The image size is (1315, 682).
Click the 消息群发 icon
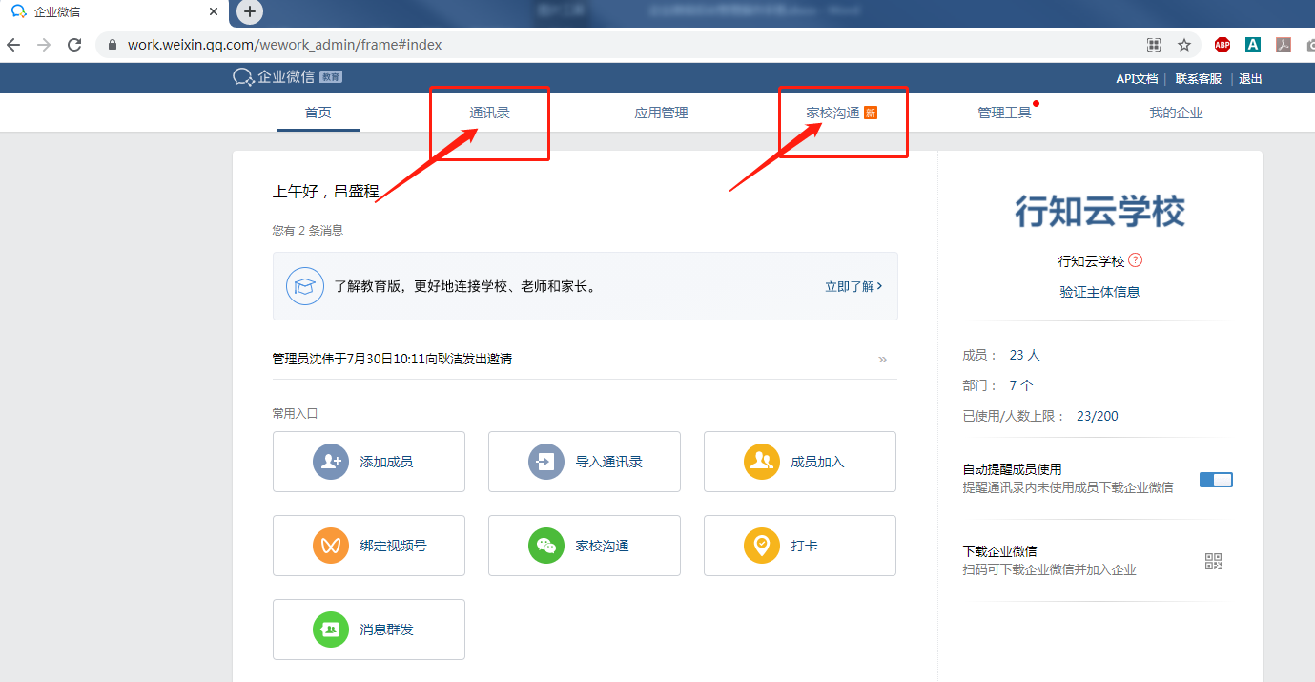(331, 630)
